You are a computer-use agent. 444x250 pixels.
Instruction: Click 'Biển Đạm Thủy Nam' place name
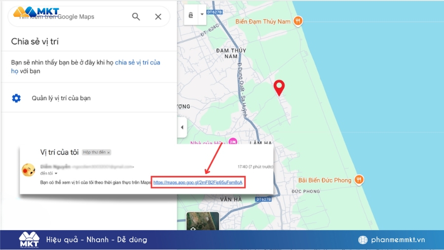click(263, 22)
